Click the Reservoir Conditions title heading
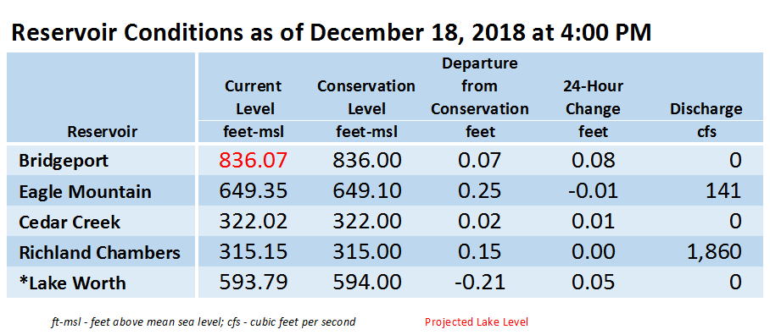The height and width of the screenshot is (335, 770). coord(331,33)
